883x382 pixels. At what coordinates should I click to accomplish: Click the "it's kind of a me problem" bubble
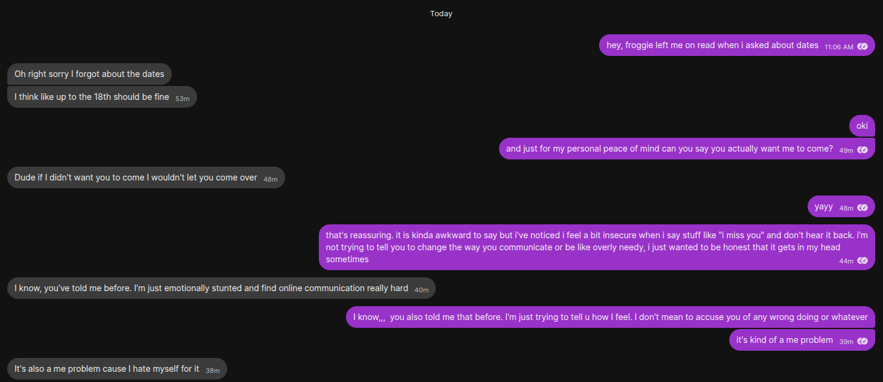(784, 340)
